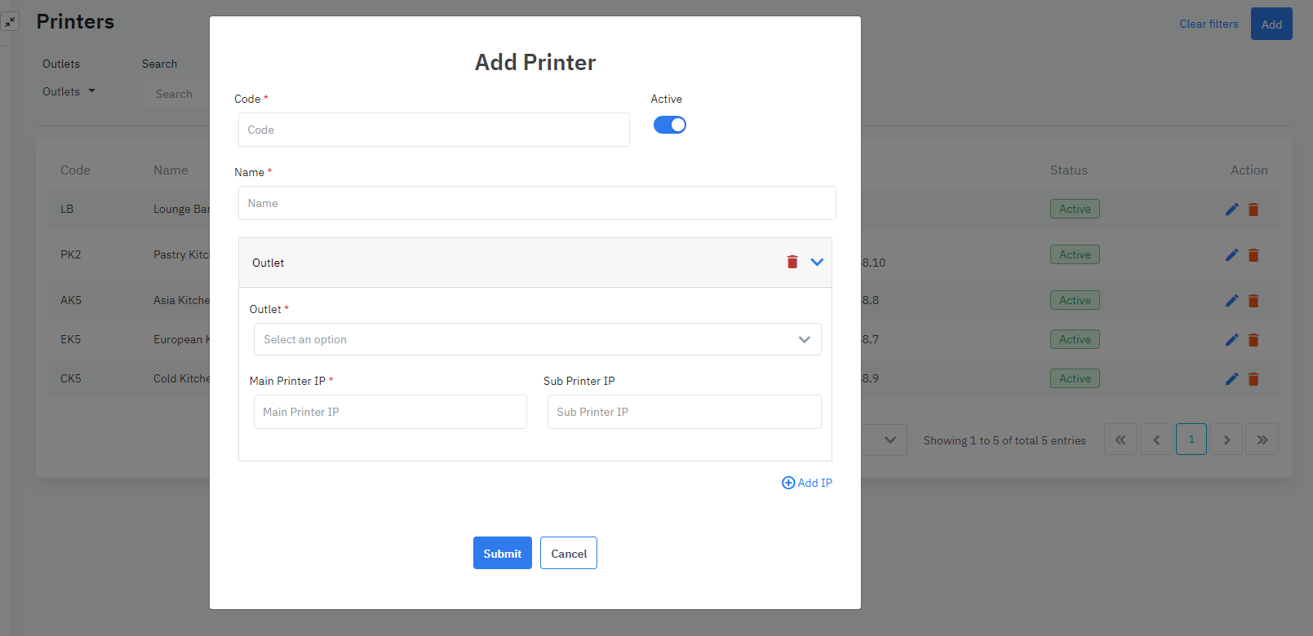This screenshot has width=1313, height=636.
Task: Click the delete icon for PK2 printer
Action: click(x=1253, y=255)
